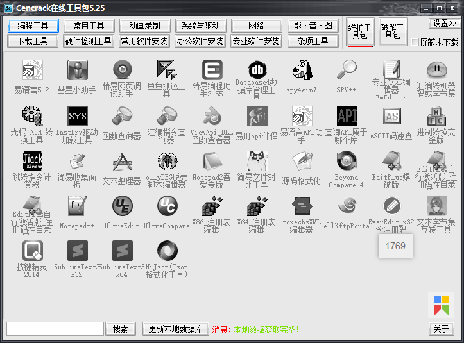
Task: Open UltraCompare icon
Action: coord(168,206)
